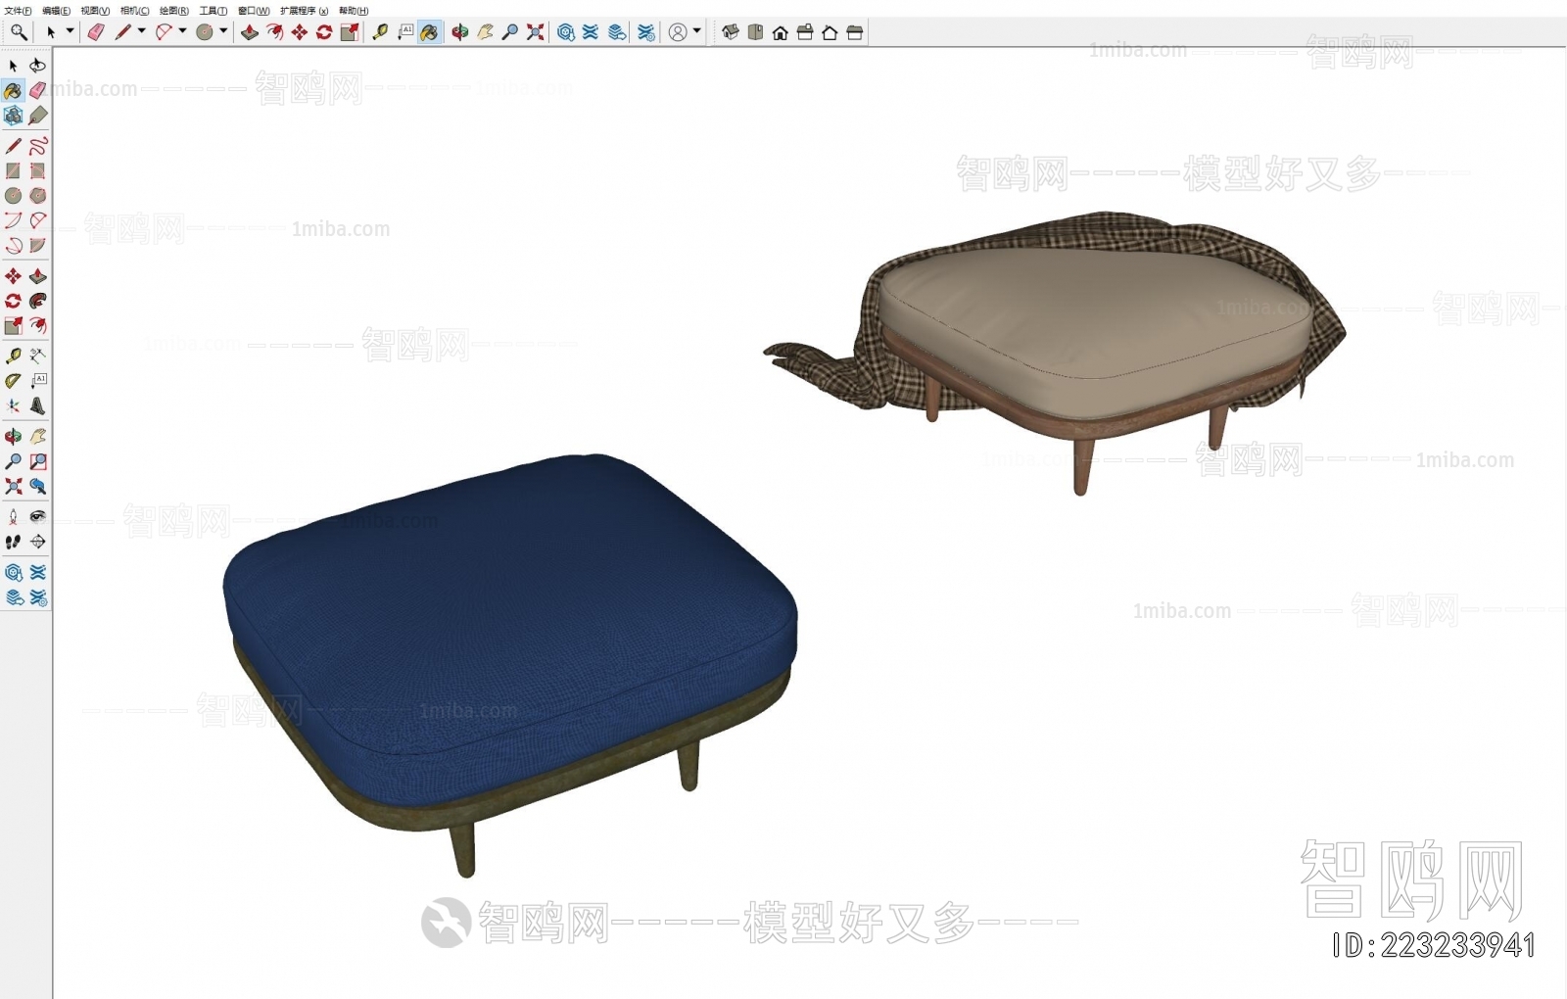Open the 帮助(H) menu
Viewport: 1567px width, 999px height.
[354, 11]
